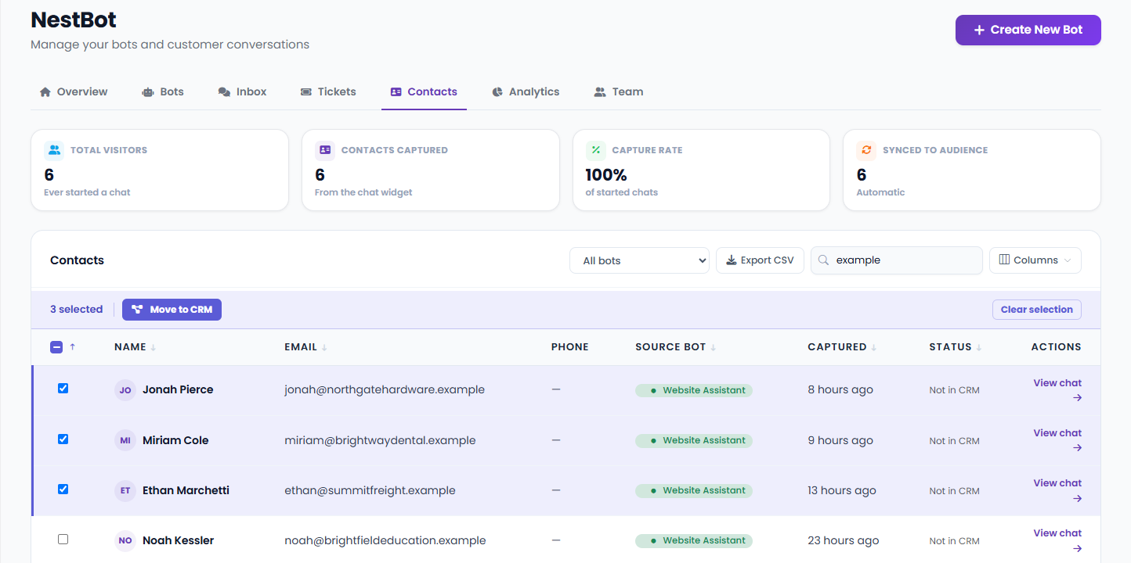Click the Create New Bot button

pyautogui.click(x=1028, y=30)
